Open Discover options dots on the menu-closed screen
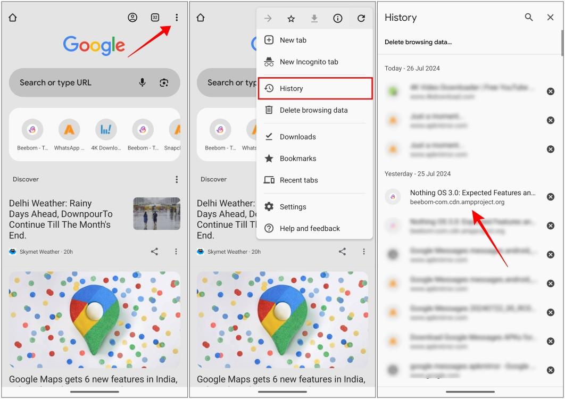565x399 pixels. [x=177, y=179]
